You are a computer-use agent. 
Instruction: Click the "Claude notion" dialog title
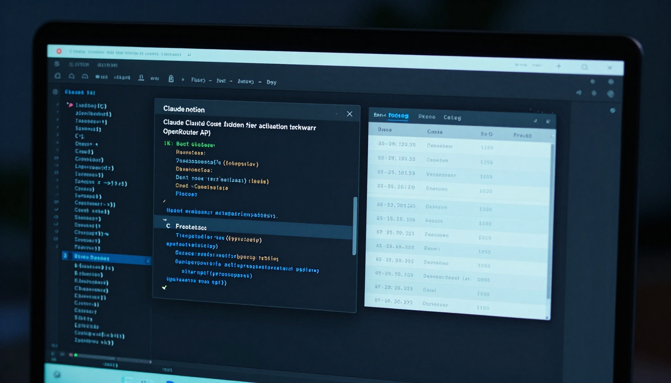(184, 109)
